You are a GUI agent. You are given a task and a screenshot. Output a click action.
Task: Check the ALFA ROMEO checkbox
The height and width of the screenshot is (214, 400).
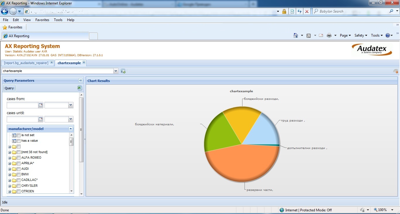click(19, 158)
